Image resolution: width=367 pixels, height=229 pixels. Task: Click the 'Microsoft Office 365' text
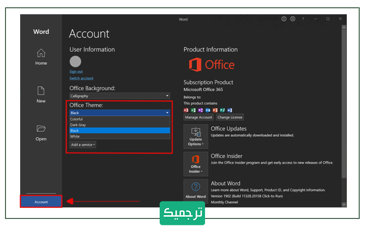coord(203,89)
